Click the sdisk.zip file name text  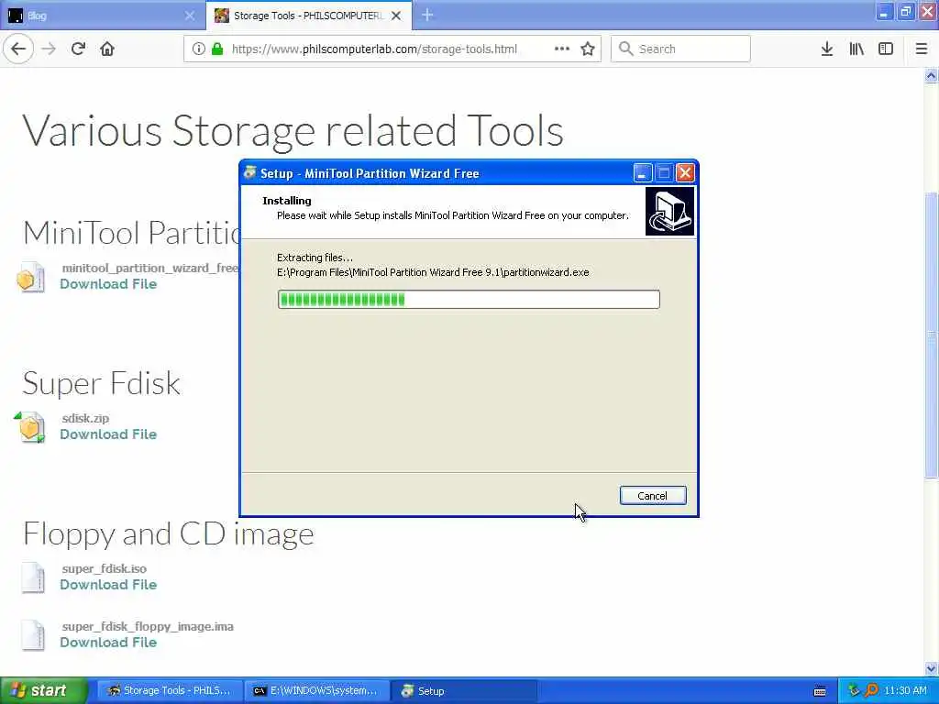(x=85, y=418)
